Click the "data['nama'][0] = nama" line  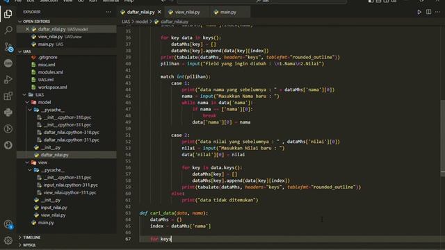click(221, 122)
